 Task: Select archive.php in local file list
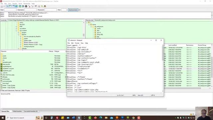[x=6, y=79]
